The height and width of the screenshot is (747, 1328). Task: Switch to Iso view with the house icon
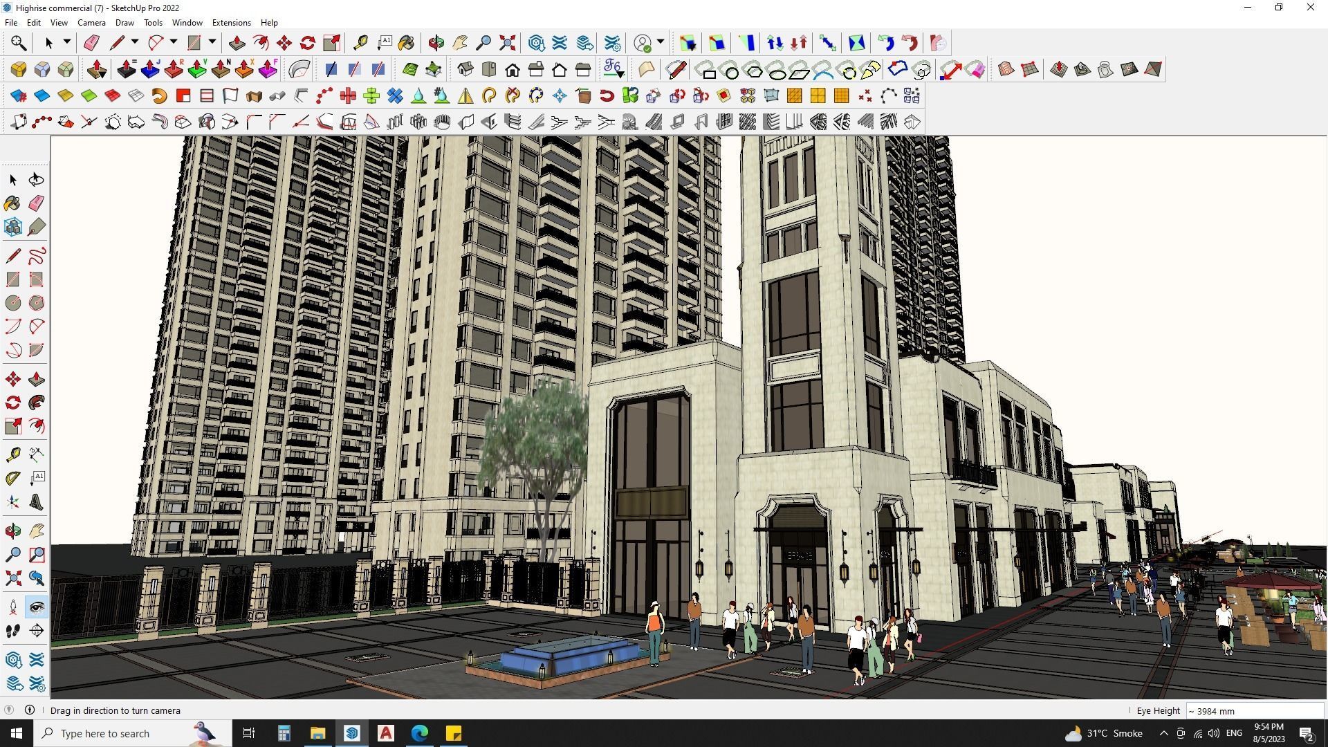point(465,69)
